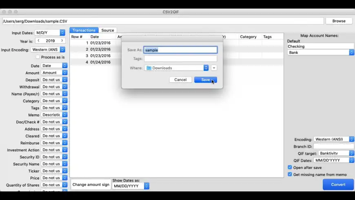The height and width of the screenshot is (200, 355).
Task: Click the Change amount sign button
Action: (91, 184)
